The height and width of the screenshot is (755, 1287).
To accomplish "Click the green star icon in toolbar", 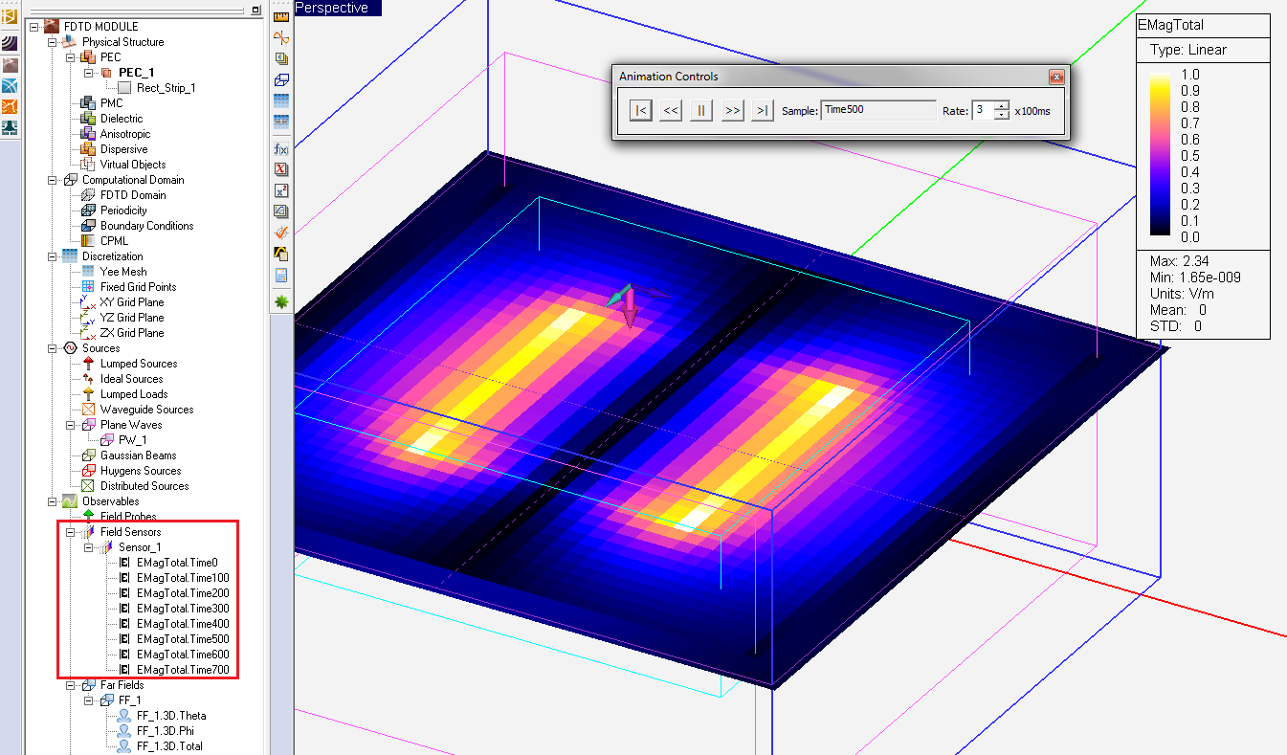I will (281, 301).
